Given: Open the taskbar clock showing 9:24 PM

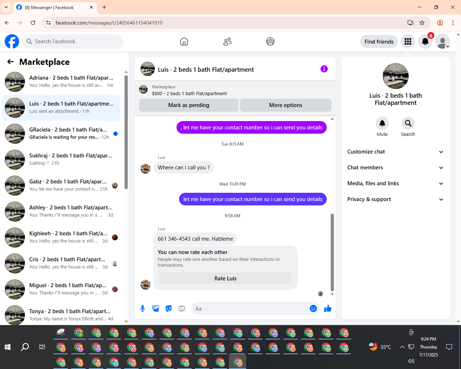Looking at the screenshot, I should (429, 347).
